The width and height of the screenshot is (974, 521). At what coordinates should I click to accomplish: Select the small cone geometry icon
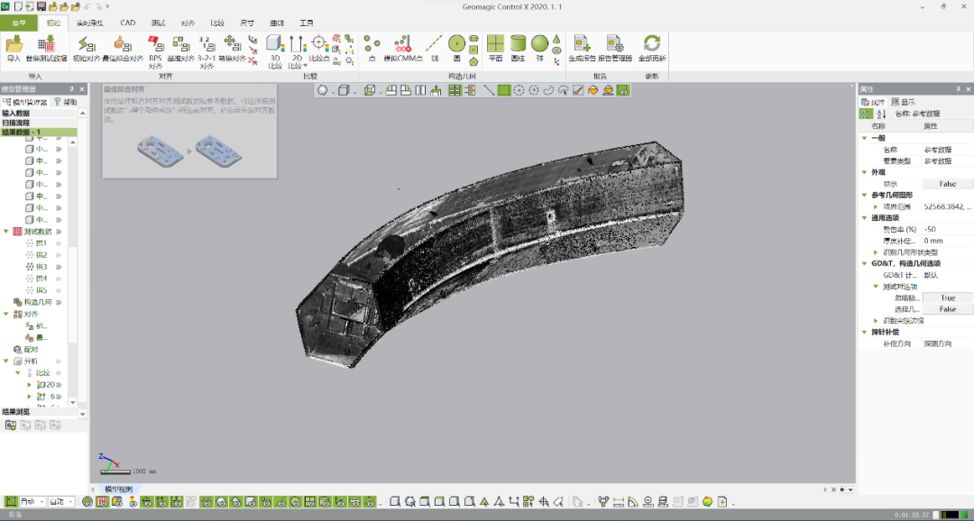point(556,39)
